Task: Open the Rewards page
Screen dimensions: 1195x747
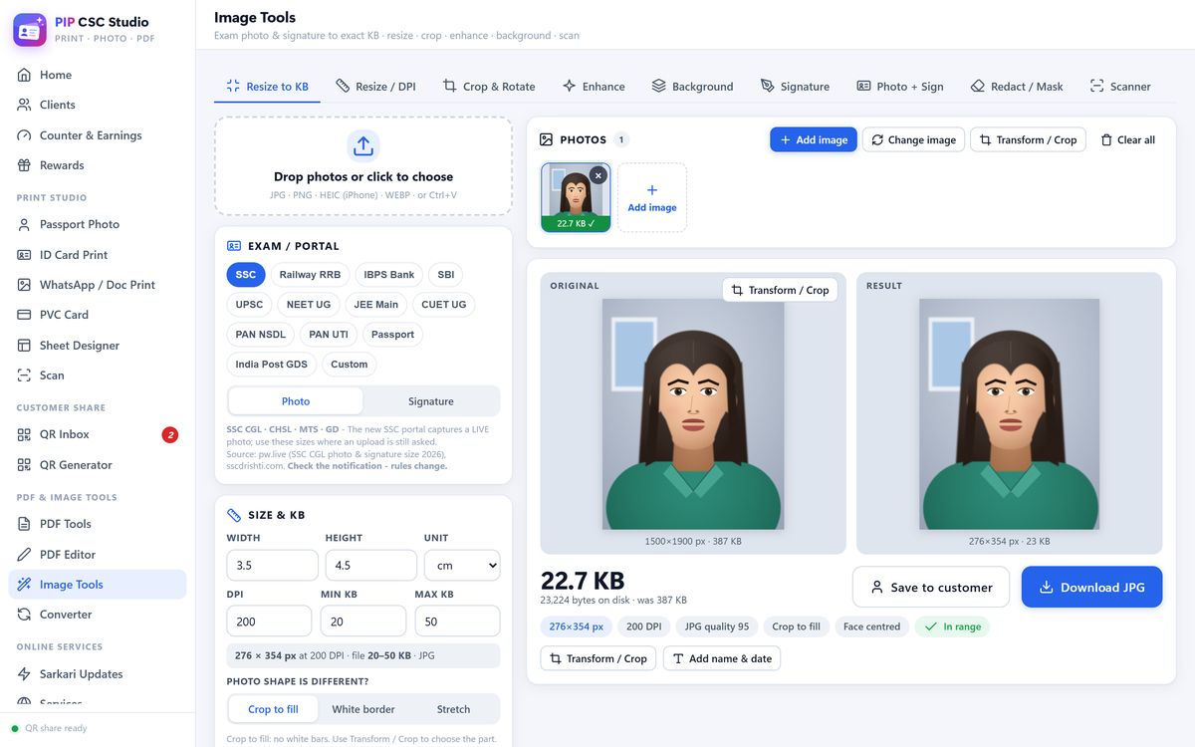Action: click(x=98, y=165)
